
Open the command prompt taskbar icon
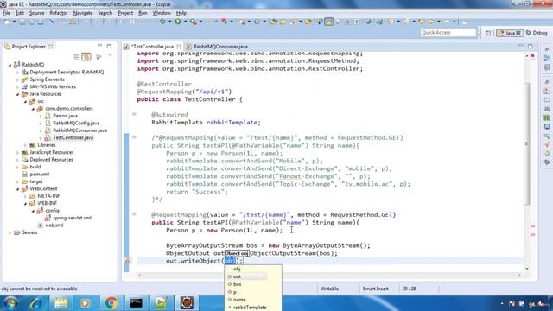tap(136, 303)
